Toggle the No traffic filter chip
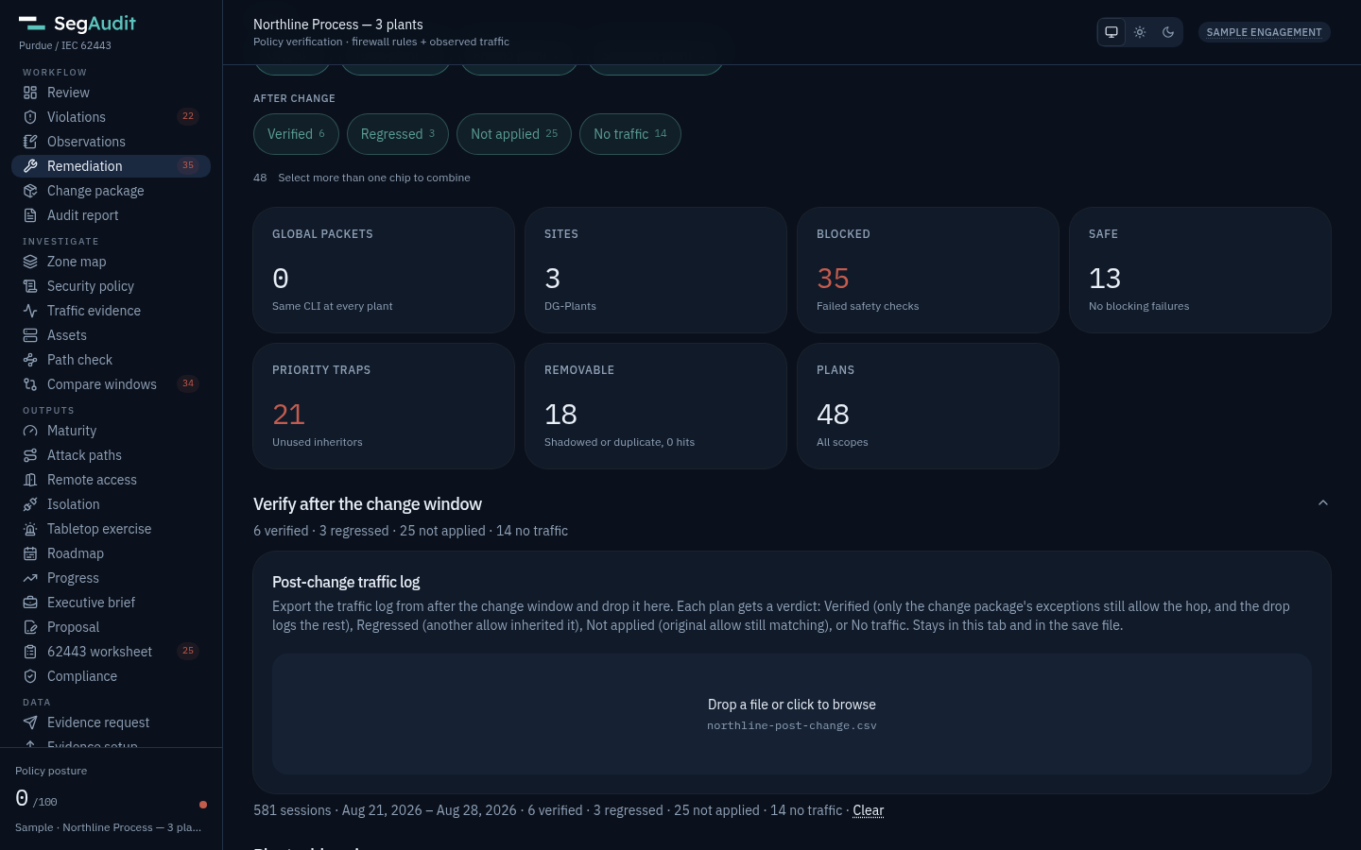 point(630,134)
